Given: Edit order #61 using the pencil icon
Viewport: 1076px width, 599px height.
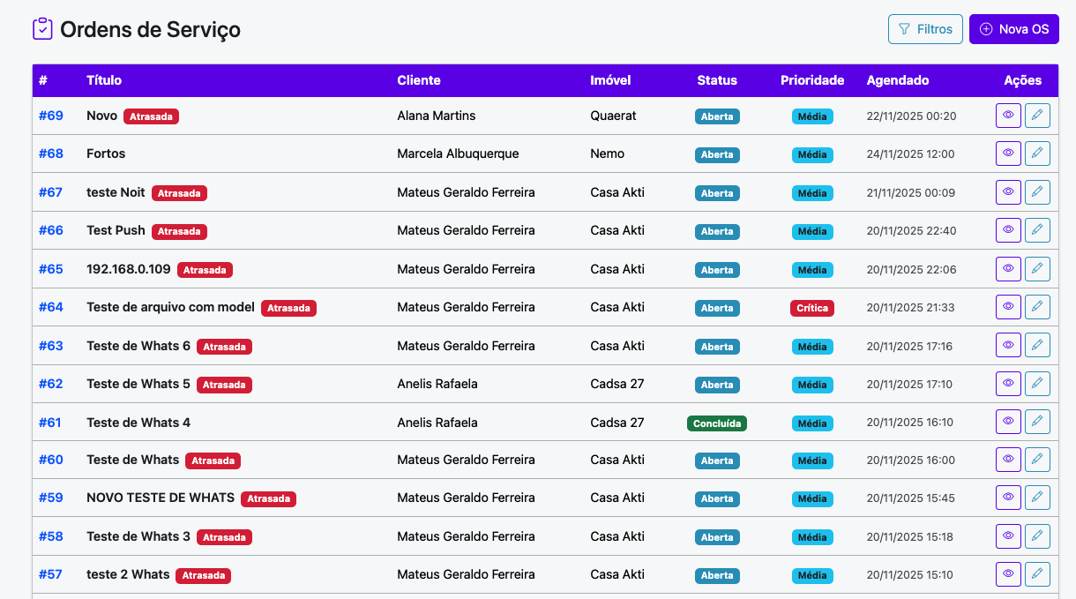Looking at the screenshot, I should (x=1037, y=423).
